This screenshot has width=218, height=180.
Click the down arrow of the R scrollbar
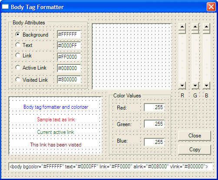click(182, 86)
